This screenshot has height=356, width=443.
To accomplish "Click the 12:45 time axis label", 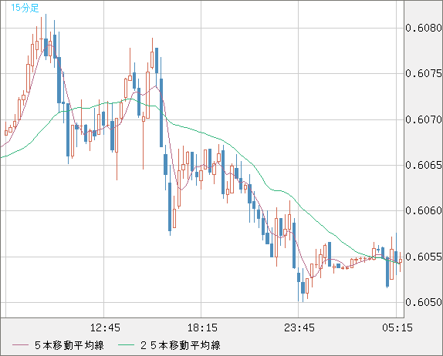I will click(105, 327).
